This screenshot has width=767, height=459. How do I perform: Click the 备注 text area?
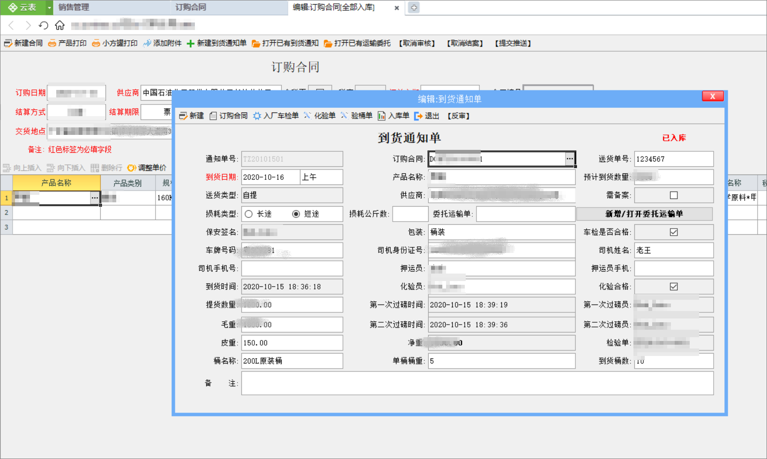[477, 383]
